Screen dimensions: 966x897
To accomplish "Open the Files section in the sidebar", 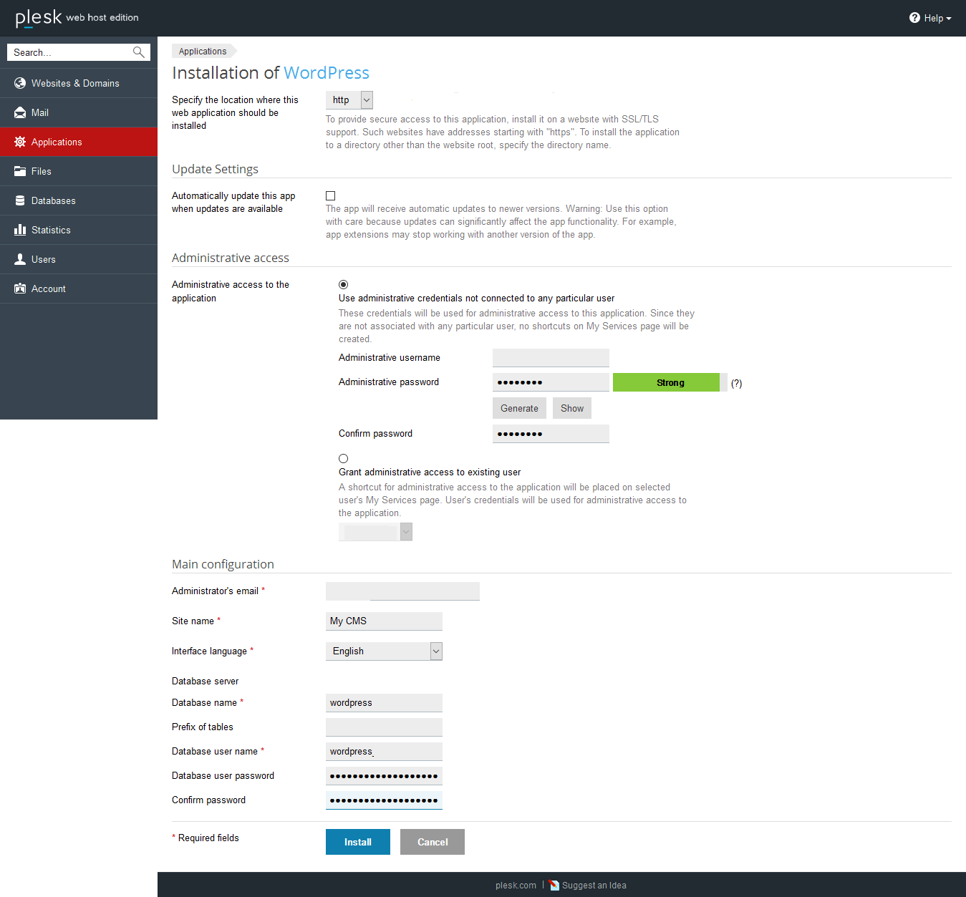I will point(21,171).
